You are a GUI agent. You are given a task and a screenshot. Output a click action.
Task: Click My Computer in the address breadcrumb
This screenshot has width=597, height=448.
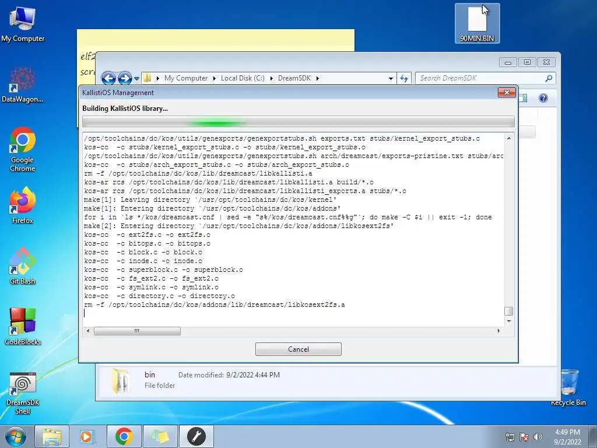186,78
